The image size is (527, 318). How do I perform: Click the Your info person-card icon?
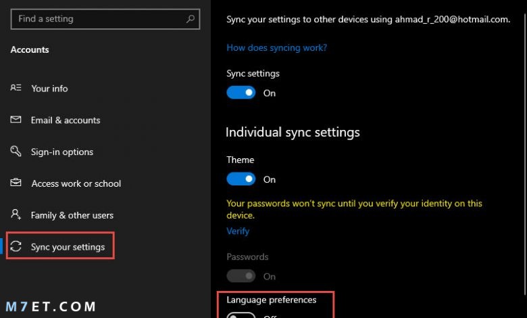[x=16, y=88]
